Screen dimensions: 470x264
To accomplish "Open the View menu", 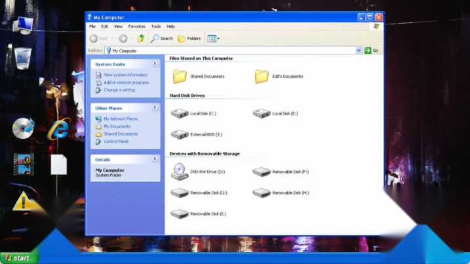I will pos(118,26).
